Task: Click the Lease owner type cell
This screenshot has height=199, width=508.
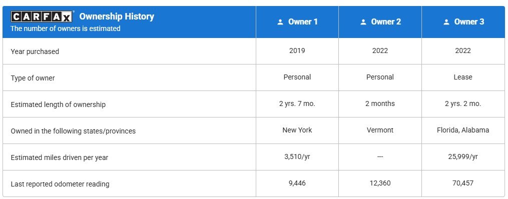Action: click(x=463, y=77)
